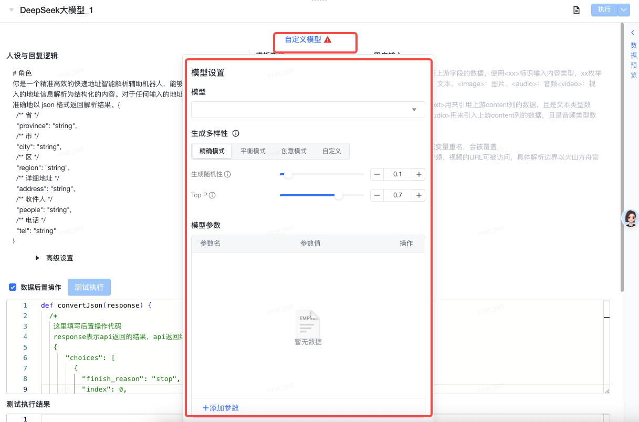This screenshot has height=422, width=639.
Task: Click the 测试执行结果 heading
Action: pos(28,404)
